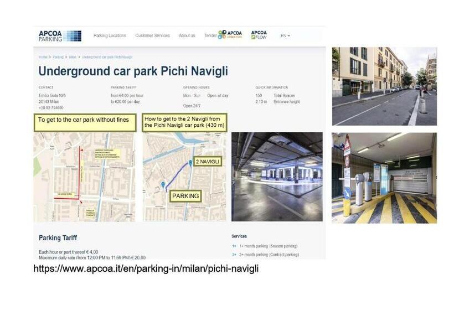
Task: Expand the EN language dropdown
Action: (x=285, y=35)
